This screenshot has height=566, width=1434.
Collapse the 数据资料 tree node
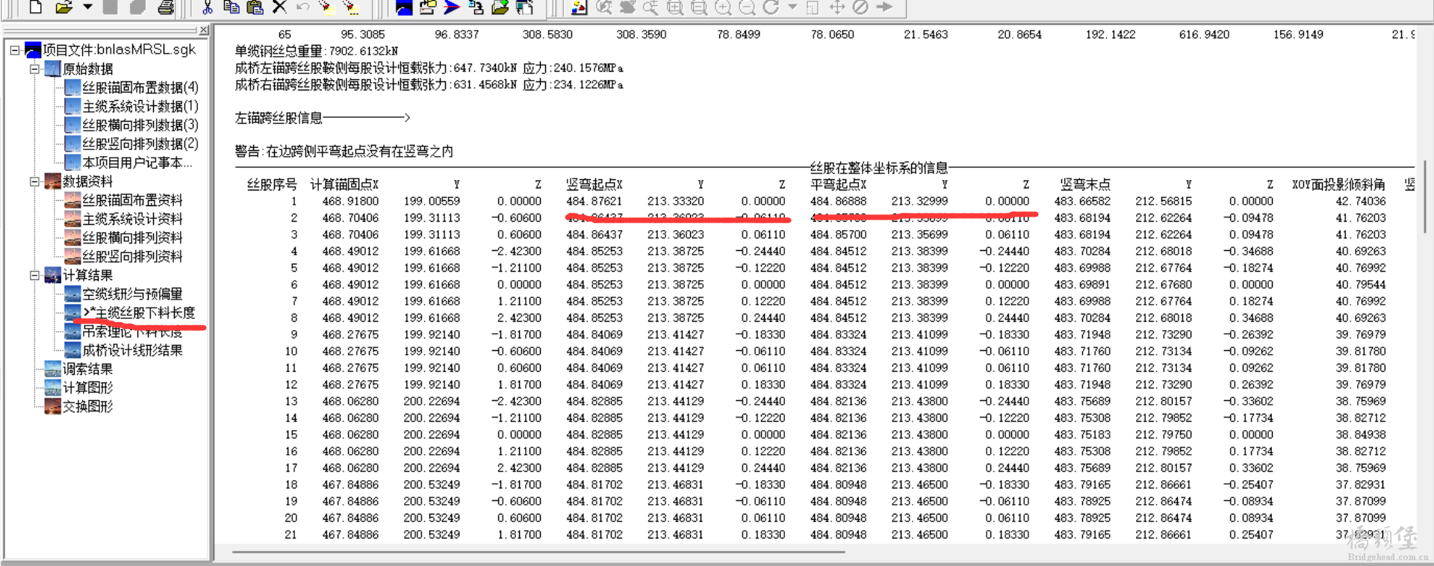(x=34, y=181)
